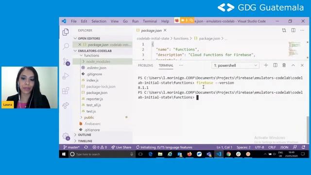Click the functions breadcrumb segment
This screenshot has width=311, height=175.
(x=181, y=38)
